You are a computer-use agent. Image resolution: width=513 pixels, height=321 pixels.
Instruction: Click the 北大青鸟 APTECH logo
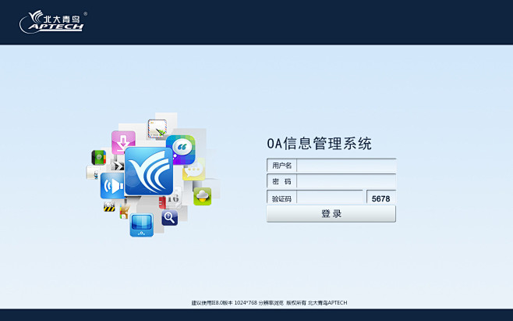53,22
